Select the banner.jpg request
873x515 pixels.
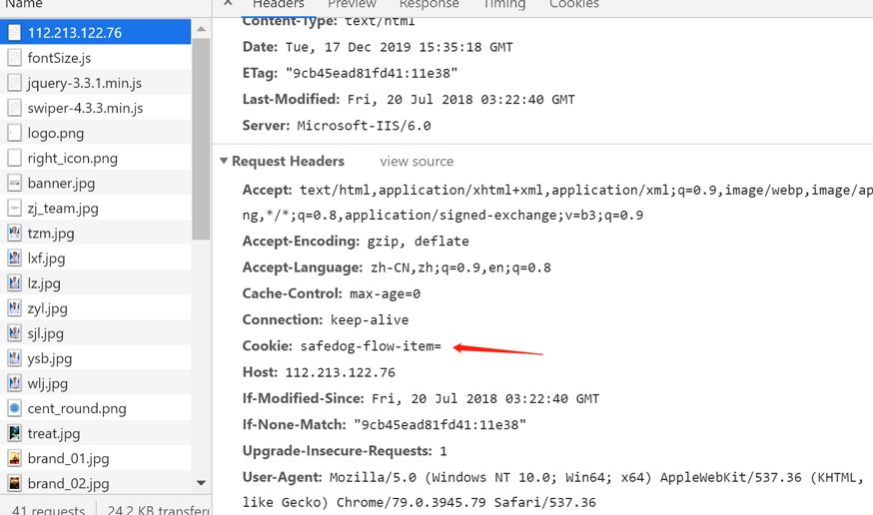pos(95,183)
